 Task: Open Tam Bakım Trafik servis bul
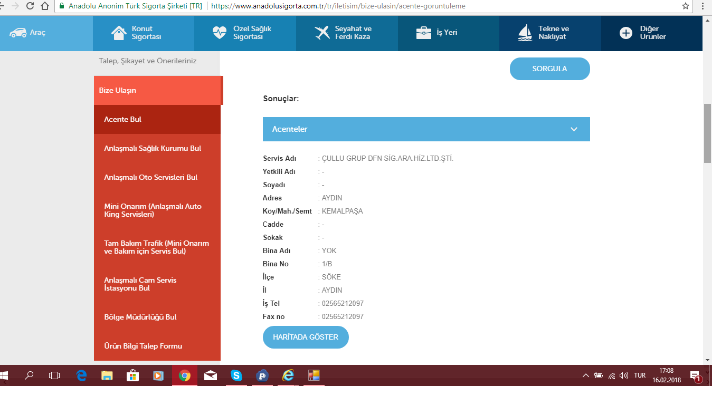[x=157, y=247]
